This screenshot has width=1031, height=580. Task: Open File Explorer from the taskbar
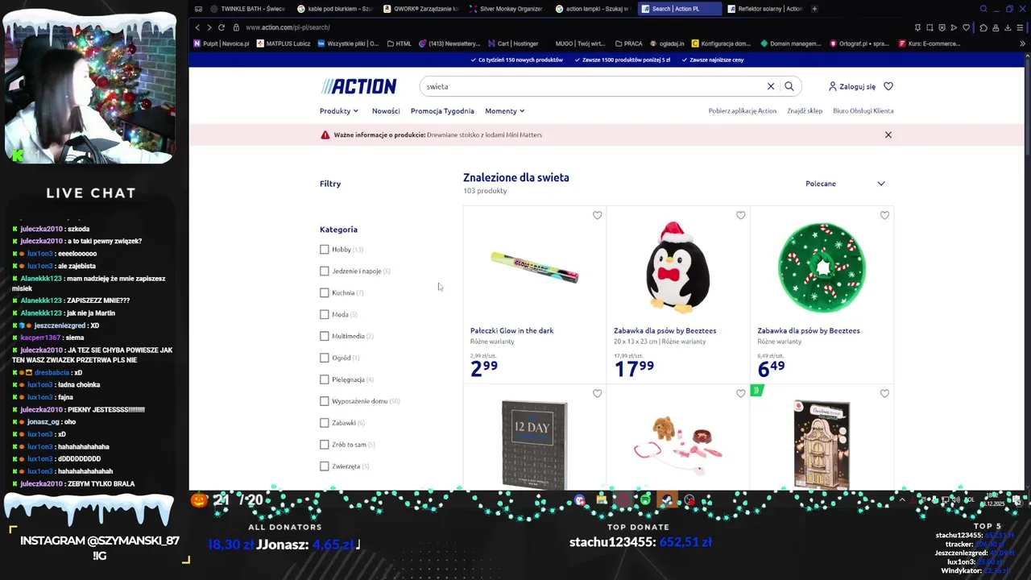point(602,500)
